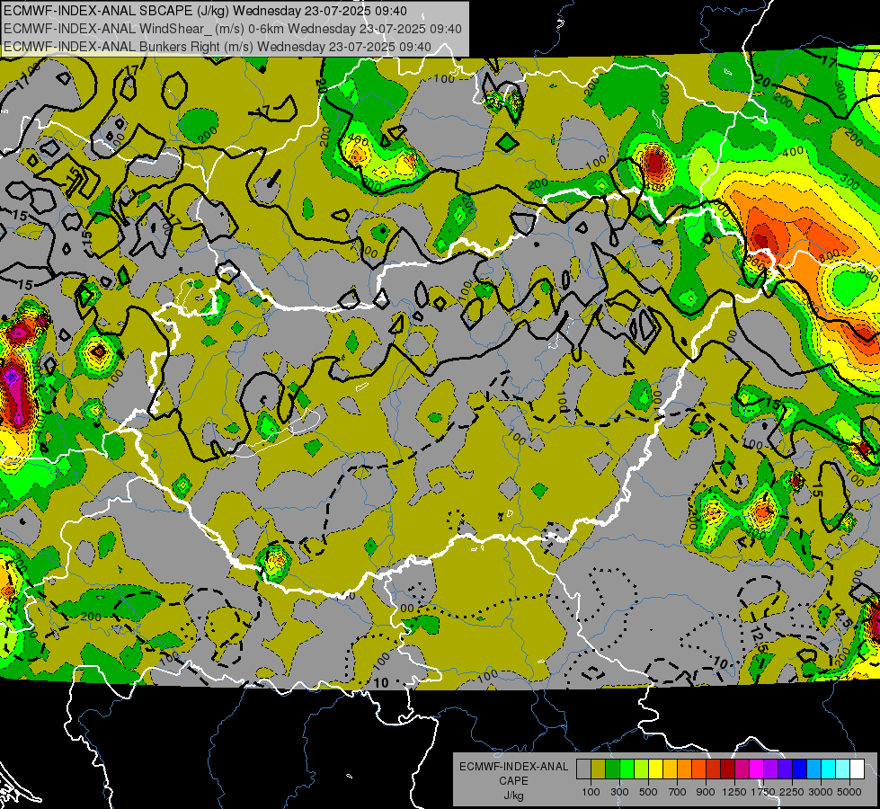
Task: Click the 900 value under the legend
Action: coord(706,792)
